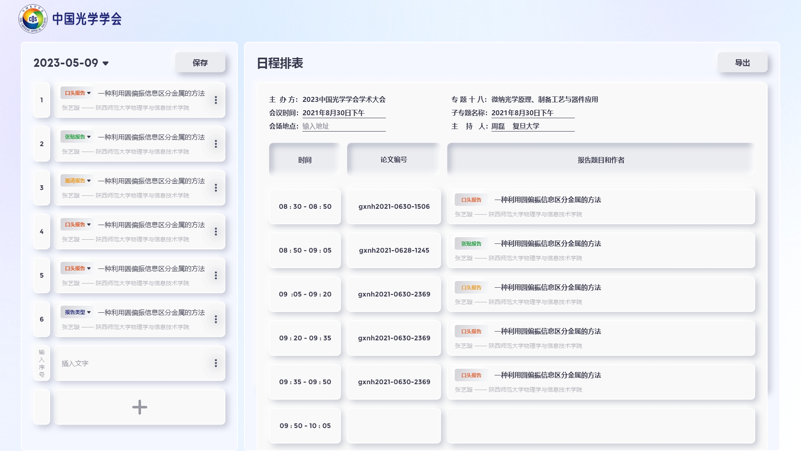Click the 导出 export button

coord(742,63)
